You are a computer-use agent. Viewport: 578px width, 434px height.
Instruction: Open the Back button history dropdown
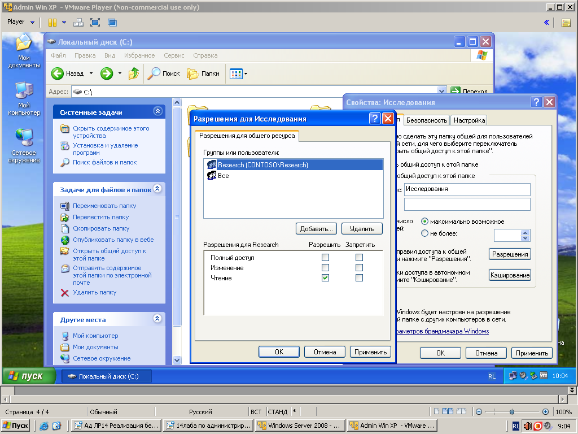click(91, 73)
